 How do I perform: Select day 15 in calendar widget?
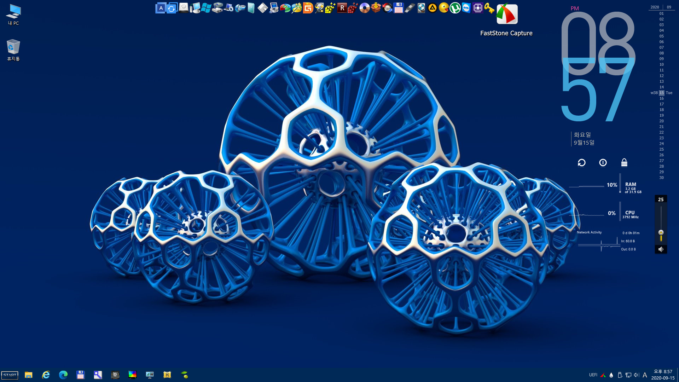tap(662, 93)
